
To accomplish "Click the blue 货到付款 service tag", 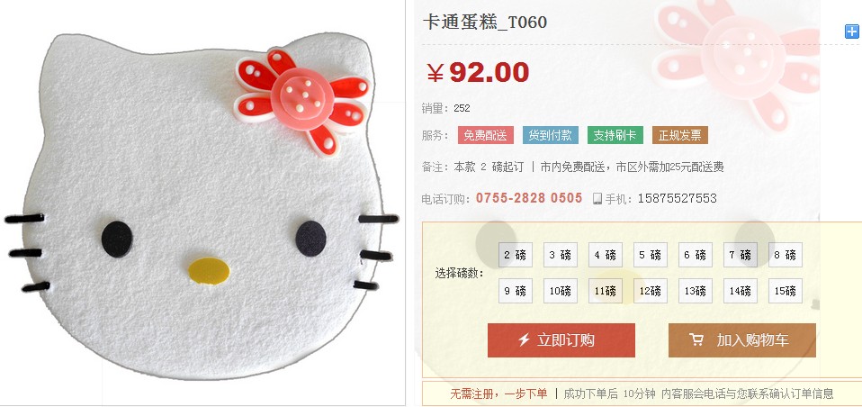I will tap(551, 135).
